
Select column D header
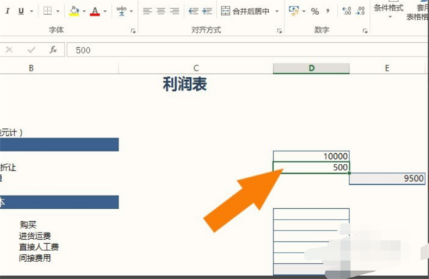311,68
